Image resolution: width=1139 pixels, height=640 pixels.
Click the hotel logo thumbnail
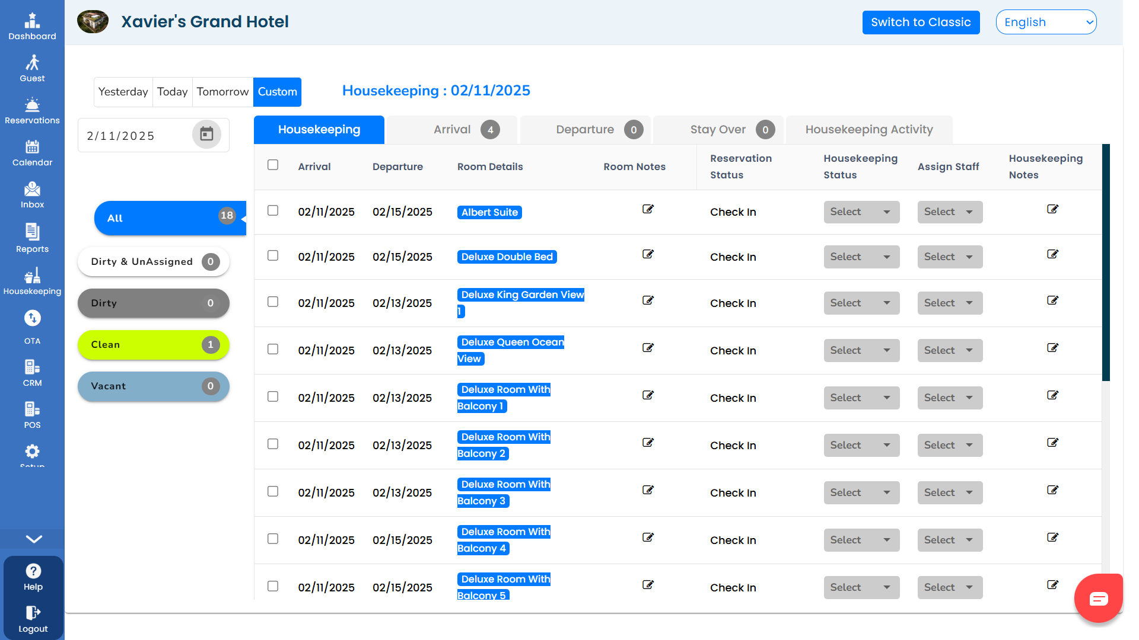(x=93, y=21)
